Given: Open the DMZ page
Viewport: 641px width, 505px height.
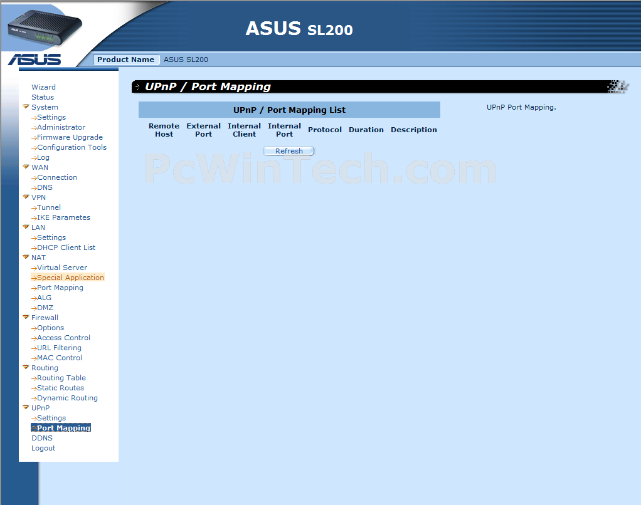Looking at the screenshot, I should [45, 308].
